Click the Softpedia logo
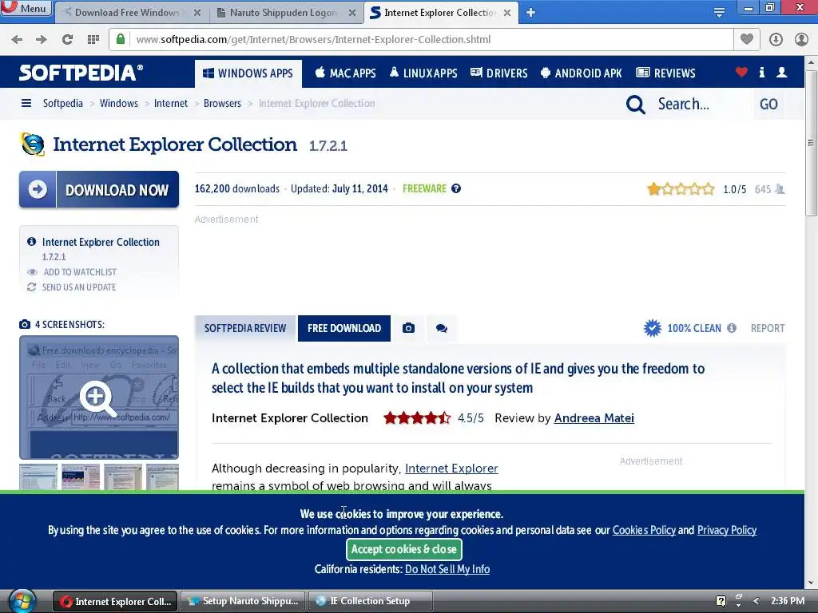The height and width of the screenshot is (613, 818). [x=81, y=73]
